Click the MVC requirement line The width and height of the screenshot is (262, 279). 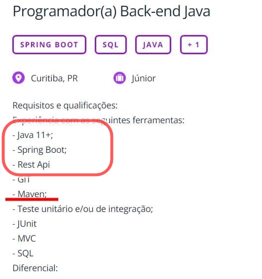tap(24, 239)
